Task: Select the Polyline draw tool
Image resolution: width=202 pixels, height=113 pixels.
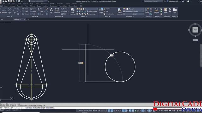Action: tap(4, 10)
